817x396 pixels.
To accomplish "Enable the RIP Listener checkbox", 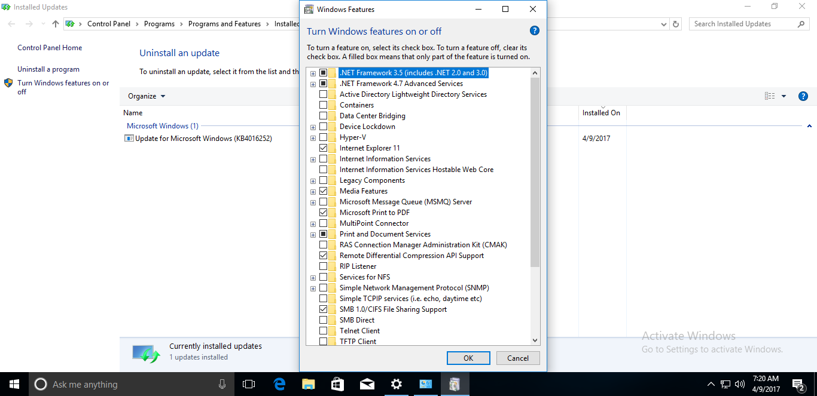I will tap(323, 266).
